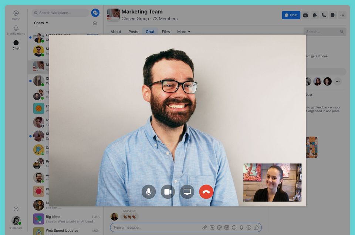The width and height of the screenshot is (355, 235).
Task: Select the Chat tab of Marketing Team
Action: (x=150, y=32)
